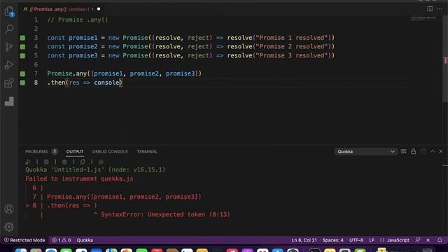Switch to the Debug Console tab
This screenshot has width=448, height=252.
110,151
